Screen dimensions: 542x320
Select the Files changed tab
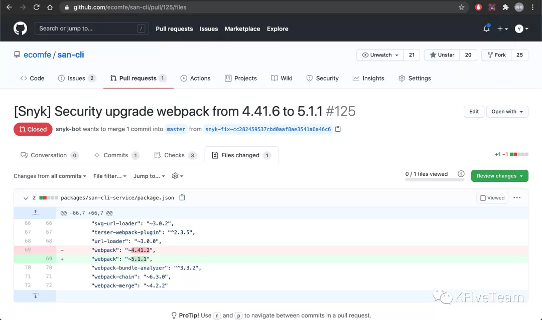(241, 155)
